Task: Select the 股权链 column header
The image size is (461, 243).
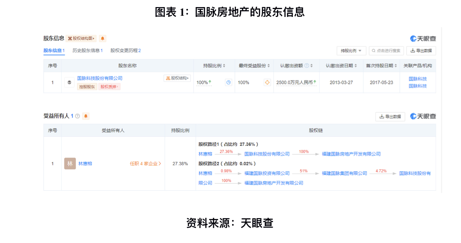Action: 316,130
